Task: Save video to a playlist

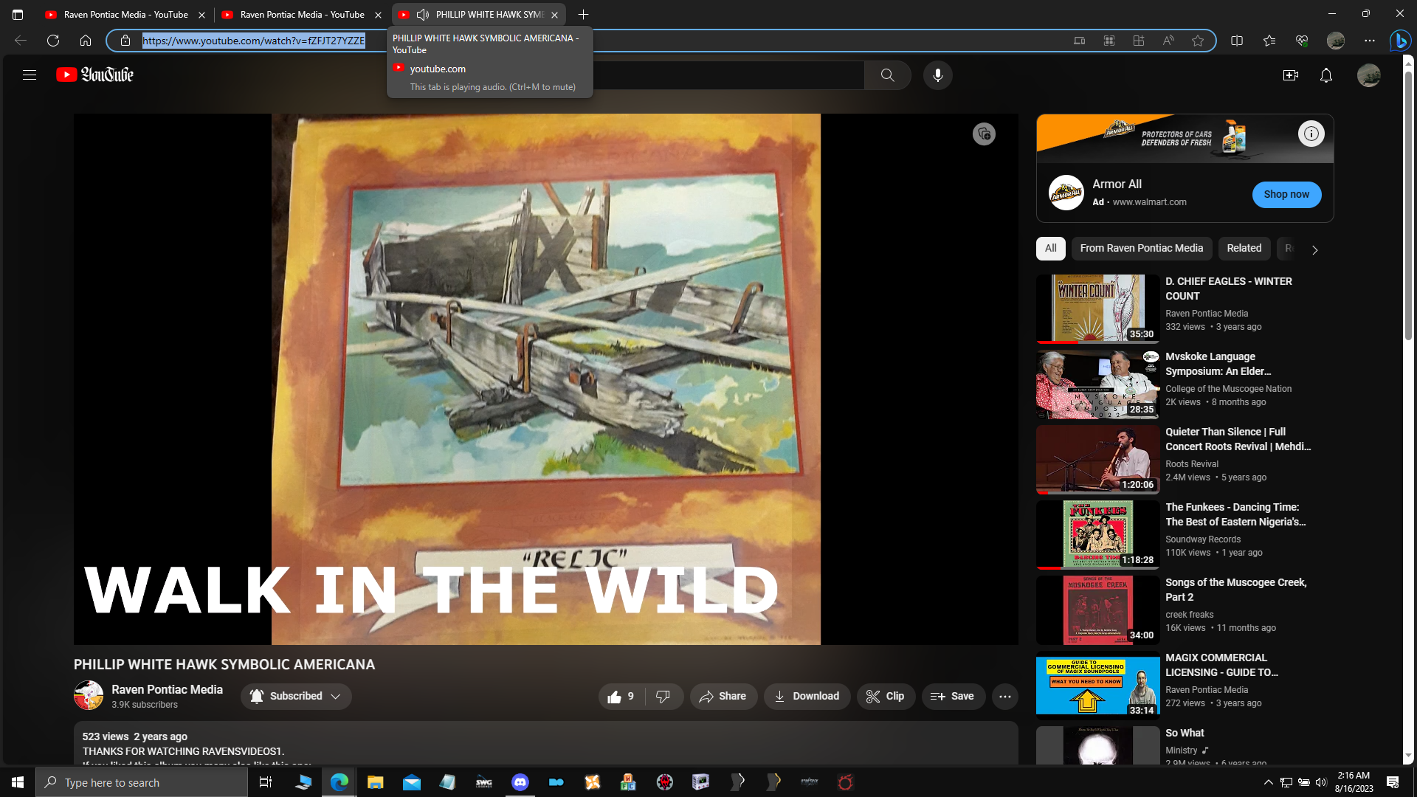Action: [953, 696]
